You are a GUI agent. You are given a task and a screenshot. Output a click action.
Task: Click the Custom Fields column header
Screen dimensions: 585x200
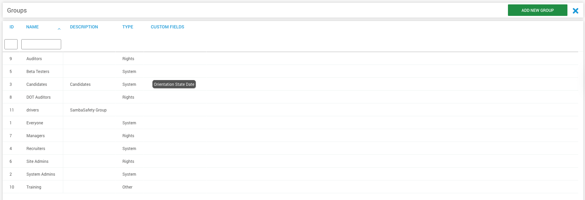point(167,27)
